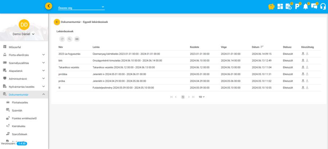Collapse sidebar with yellow arrow button
Screen dimensions: 328x149
(49, 6)
